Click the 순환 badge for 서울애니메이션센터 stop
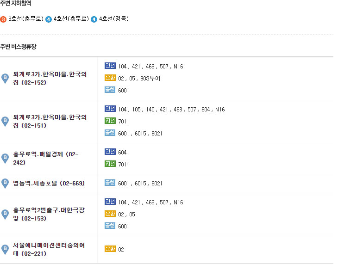Image resolution: width=338 pixels, height=270 pixels. pos(110,249)
